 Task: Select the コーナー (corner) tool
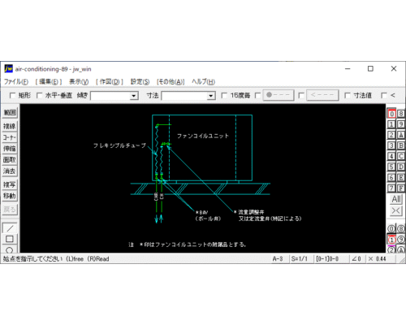coord(10,137)
